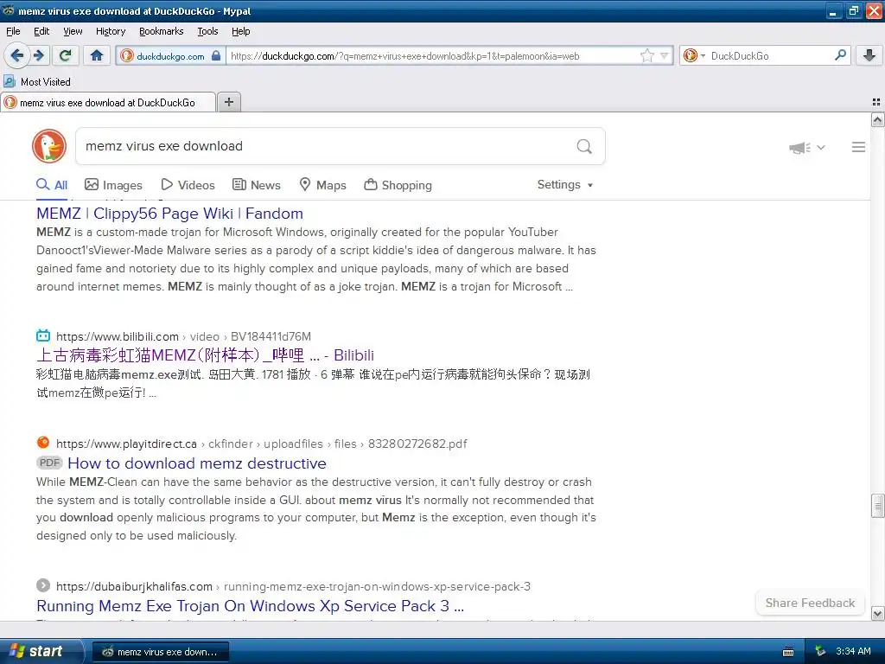Viewport: 885px width, 664px height.
Task: Click the network tray icon near clock
Action: tap(820, 652)
